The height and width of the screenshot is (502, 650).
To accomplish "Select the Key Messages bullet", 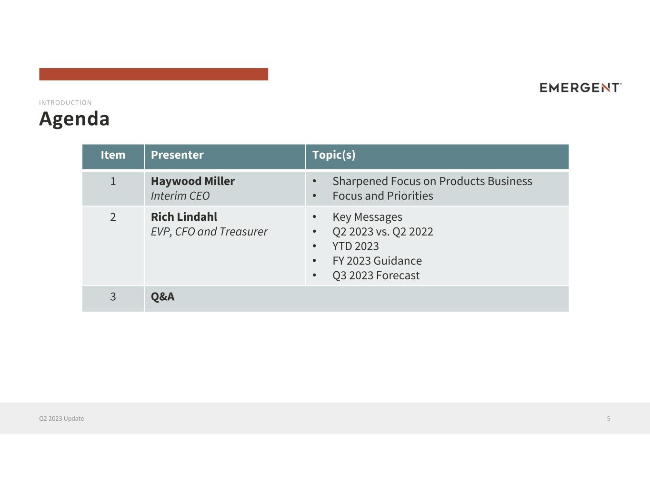I will coord(367,217).
